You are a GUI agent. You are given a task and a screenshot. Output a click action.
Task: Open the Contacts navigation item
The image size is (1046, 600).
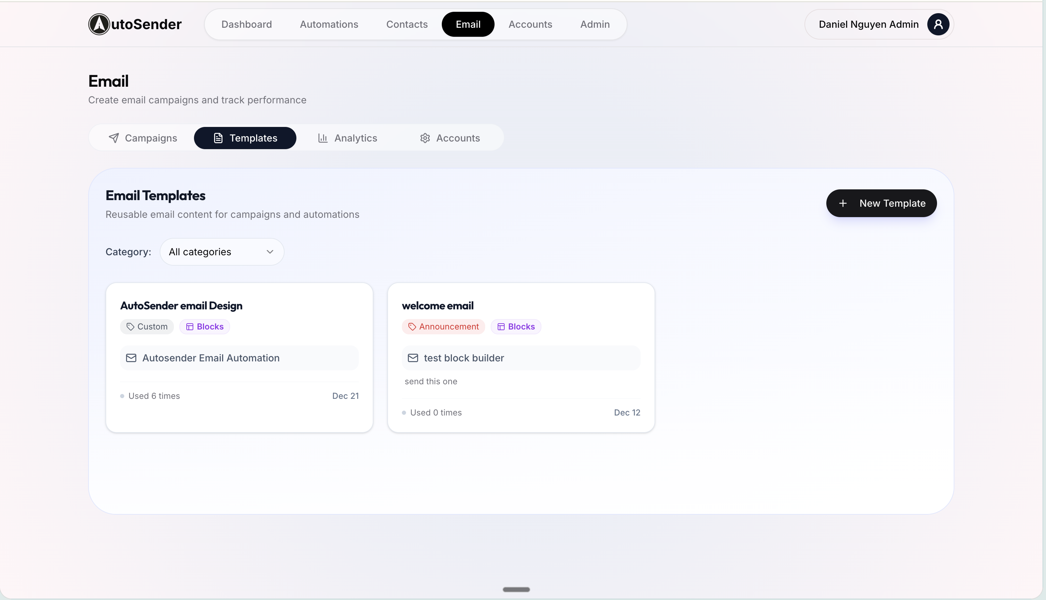pyautogui.click(x=406, y=24)
